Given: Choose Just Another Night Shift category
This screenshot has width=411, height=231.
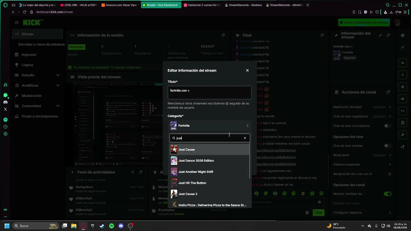Looking at the screenshot, I should pyautogui.click(x=209, y=172).
